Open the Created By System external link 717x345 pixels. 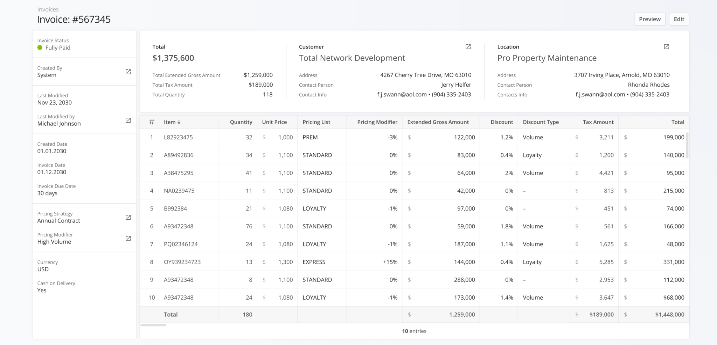(128, 71)
